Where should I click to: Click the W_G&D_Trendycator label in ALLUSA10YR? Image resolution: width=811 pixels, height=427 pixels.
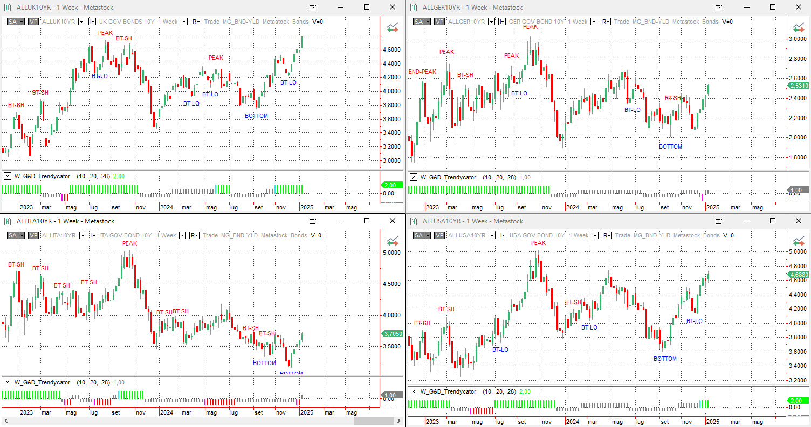click(449, 391)
